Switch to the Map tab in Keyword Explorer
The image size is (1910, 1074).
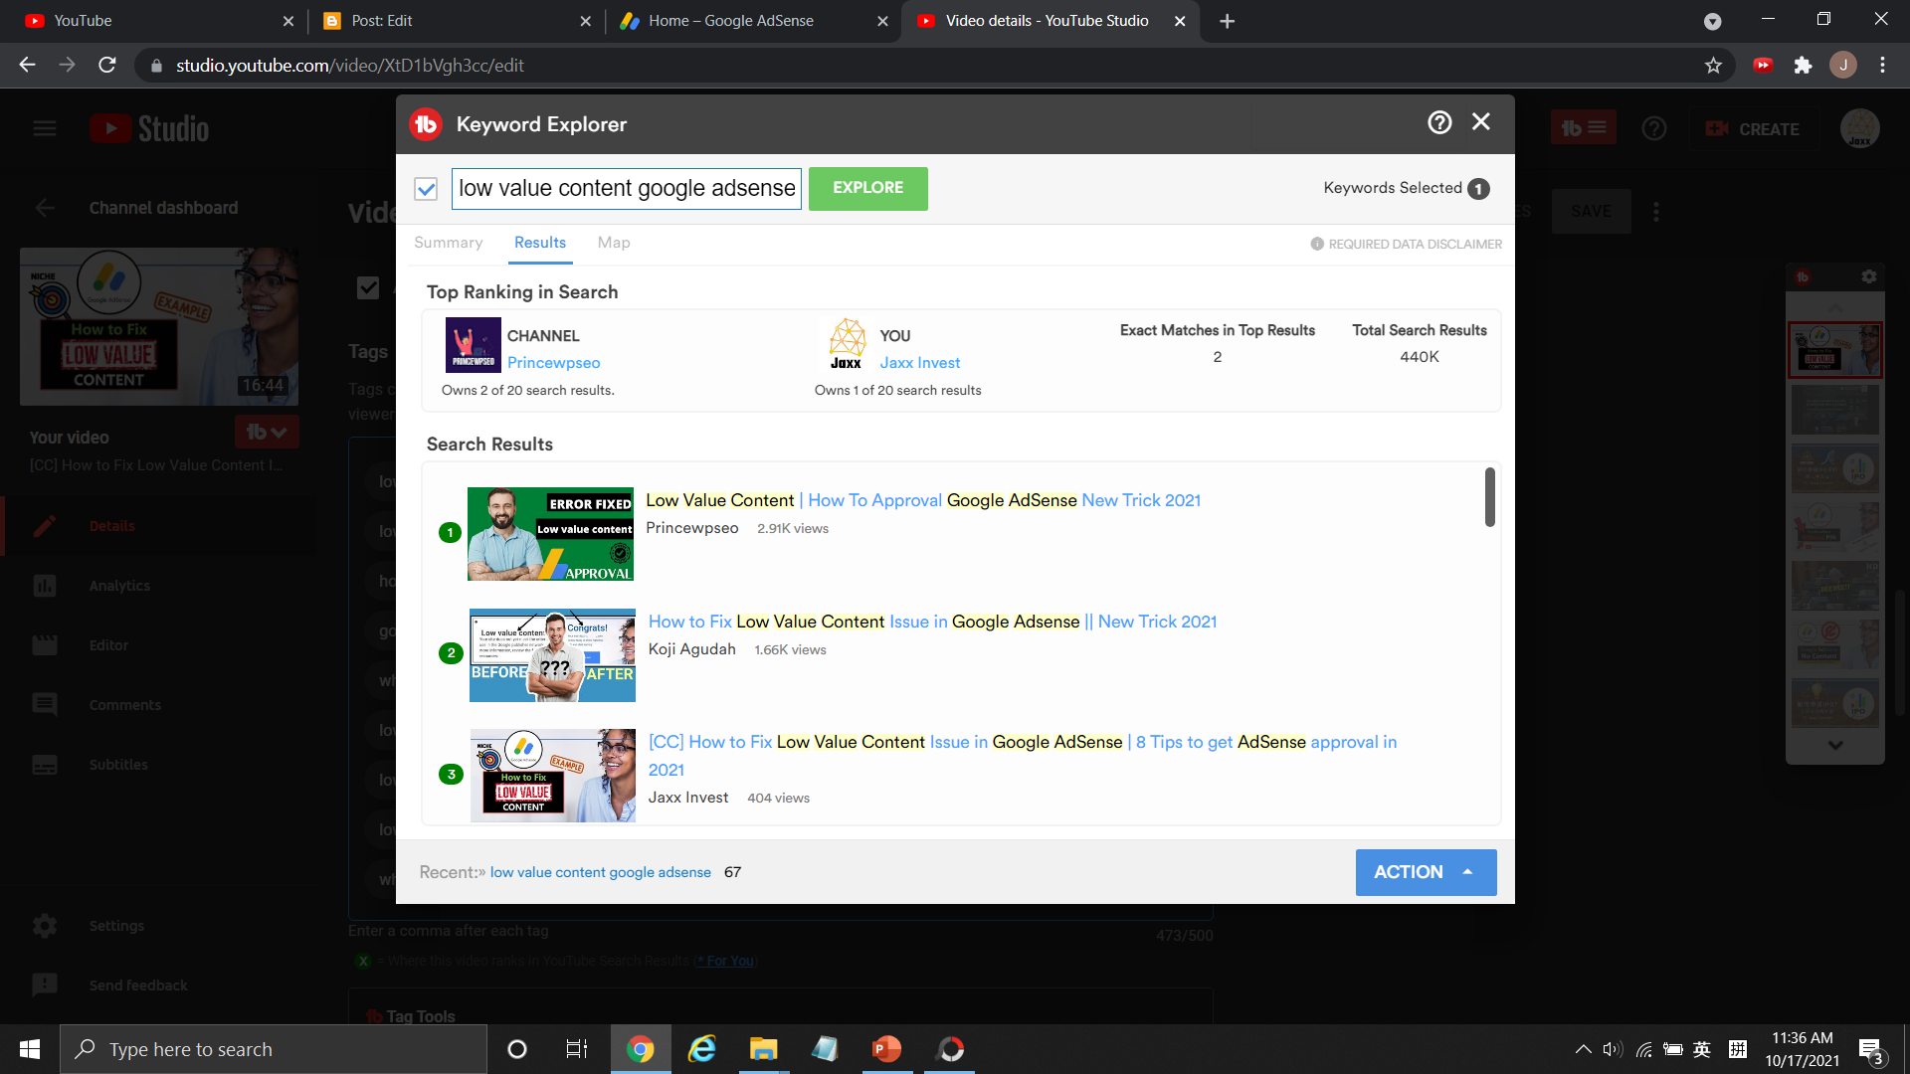[x=614, y=243]
